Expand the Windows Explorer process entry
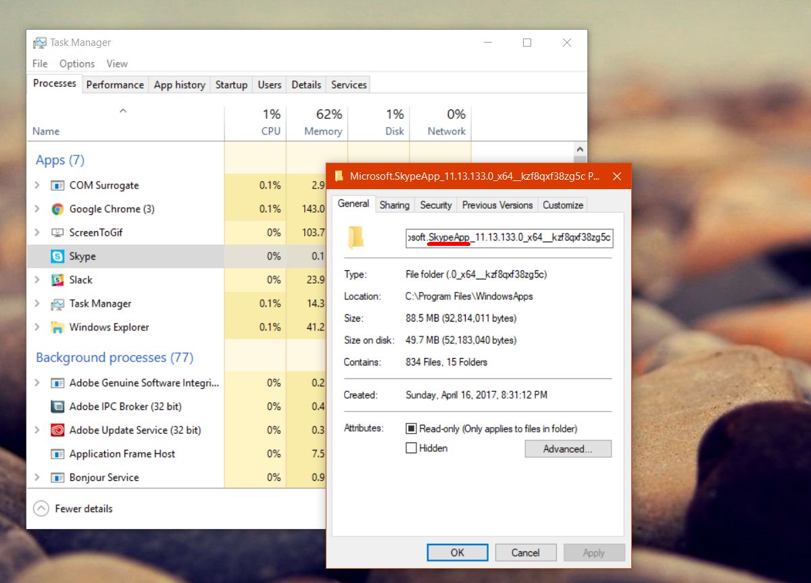Image resolution: width=811 pixels, height=583 pixels. click(37, 327)
